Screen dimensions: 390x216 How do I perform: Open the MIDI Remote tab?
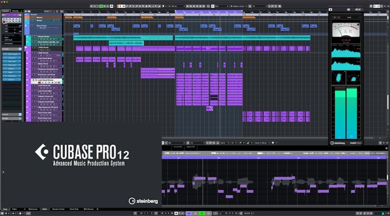point(89,209)
